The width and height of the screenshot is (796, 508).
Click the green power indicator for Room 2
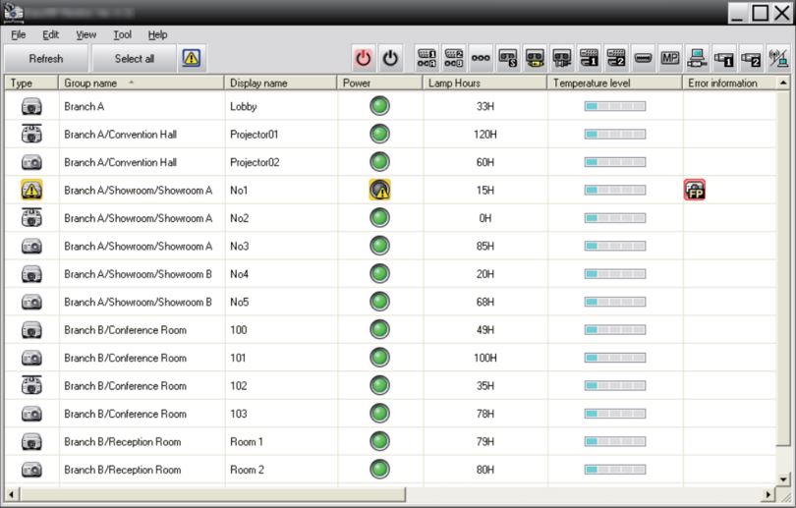click(x=379, y=470)
